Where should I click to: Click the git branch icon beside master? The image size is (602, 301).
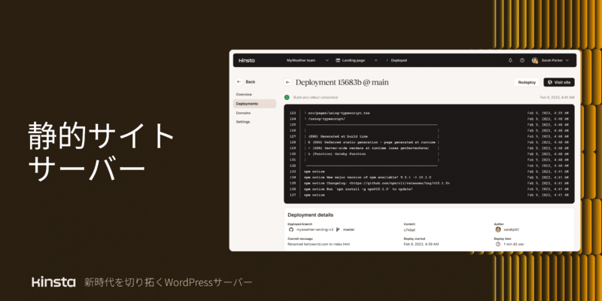tap(338, 230)
